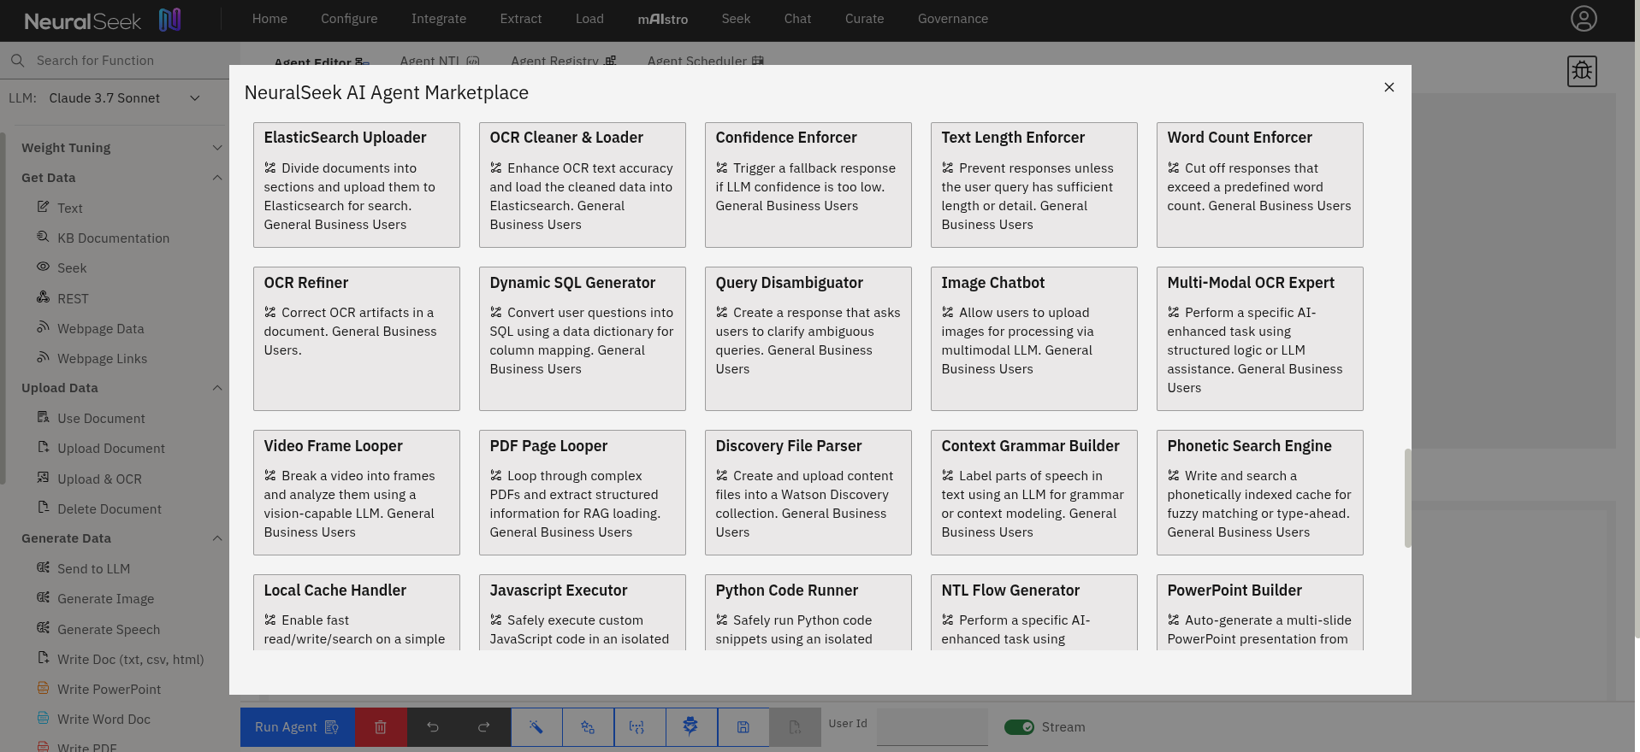1640x752 pixels.
Task: Choose the OCR Refiner agent card
Action: (x=357, y=338)
